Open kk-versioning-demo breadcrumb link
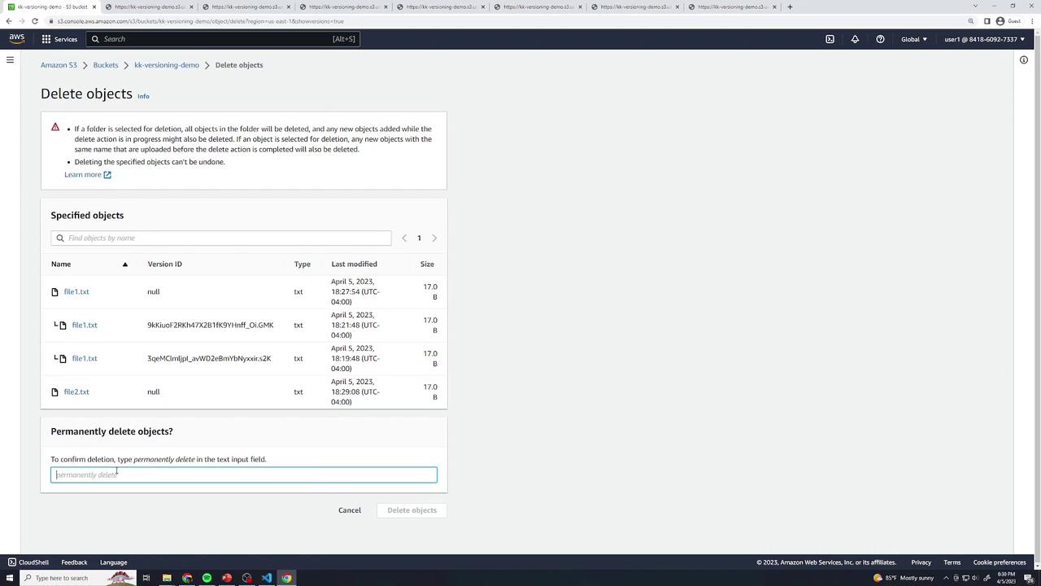Viewport: 1041px width, 586px height. [x=167, y=65]
